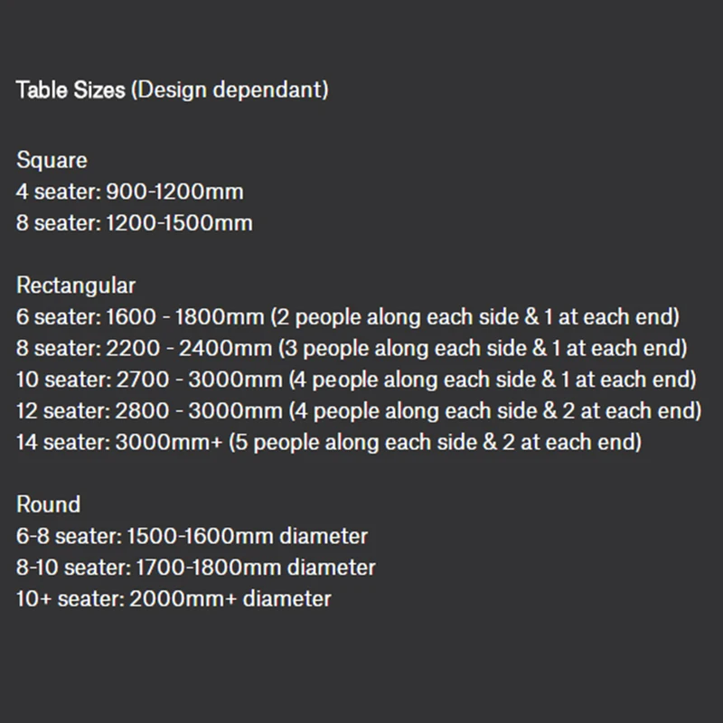Select the "Round" section heading
Screen dimensions: 723x723
pos(48,504)
